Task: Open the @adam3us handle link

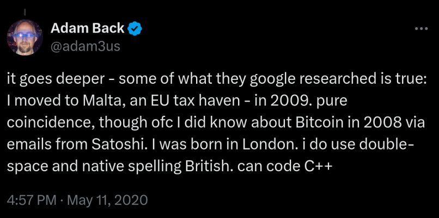Action: click(86, 46)
